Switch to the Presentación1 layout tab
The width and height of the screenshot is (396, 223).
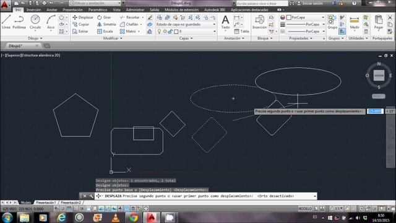click(46, 203)
